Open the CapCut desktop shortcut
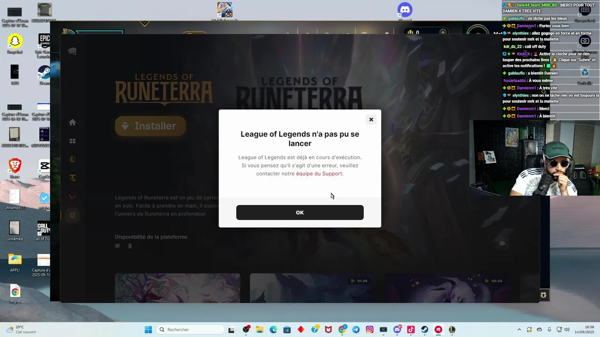 tap(44, 168)
